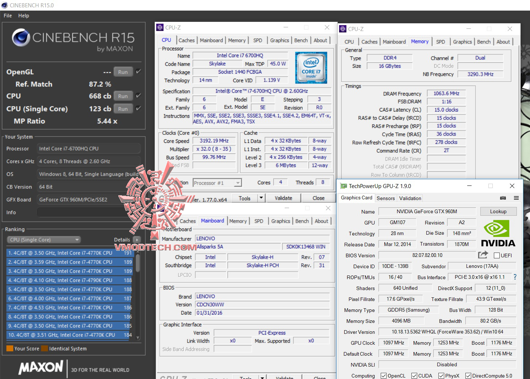
Task: Open the File menu in Cinebench
Action: click(8, 16)
